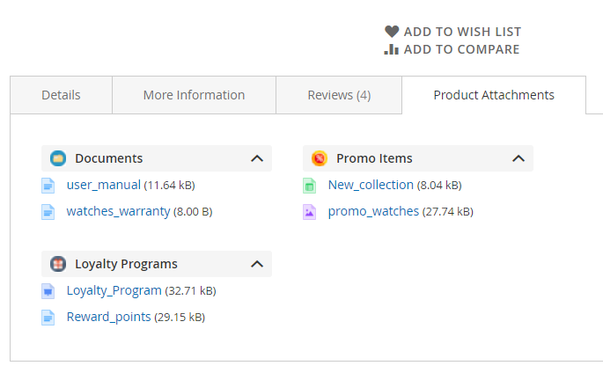The width and height of the screenshot is (603, 373).
Task: Switch to the Details tab
Action: point(61,95)
